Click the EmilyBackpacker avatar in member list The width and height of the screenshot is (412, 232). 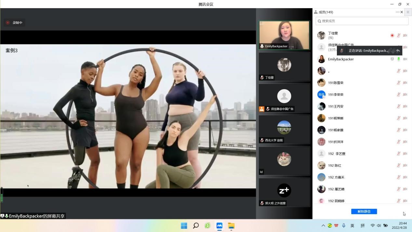pyautogui.click(x=321, y=59)
